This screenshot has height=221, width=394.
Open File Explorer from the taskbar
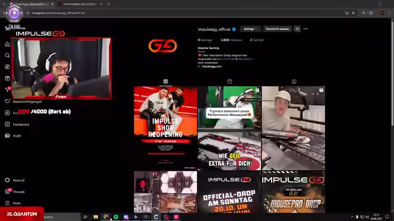coord(96,217)
